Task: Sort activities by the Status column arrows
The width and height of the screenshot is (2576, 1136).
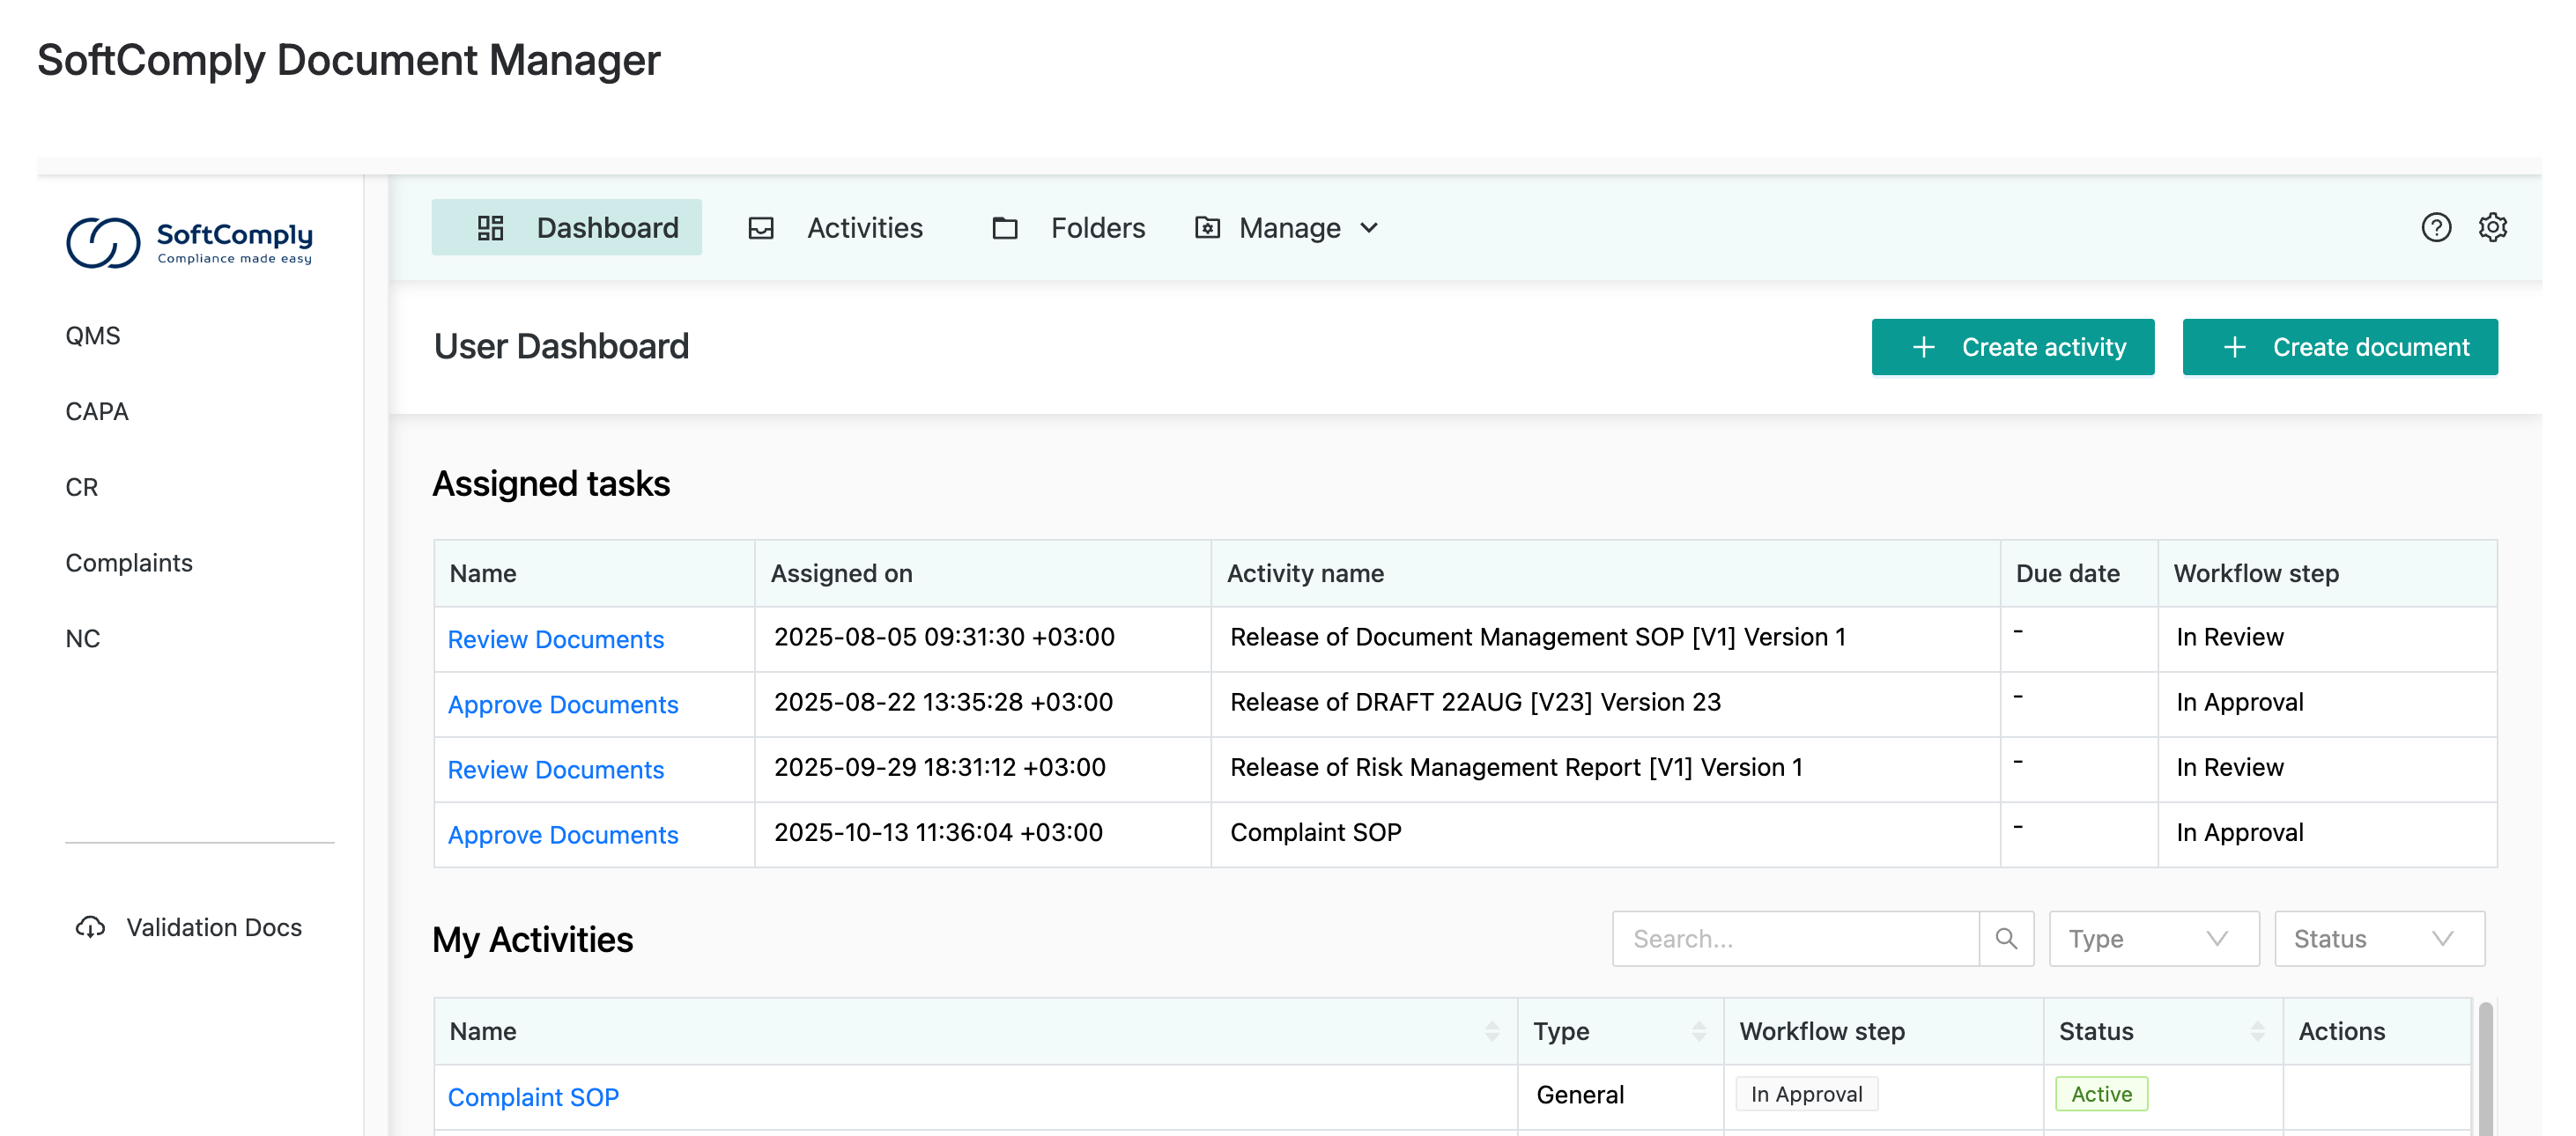Action: click(x=2257, y=1031)
